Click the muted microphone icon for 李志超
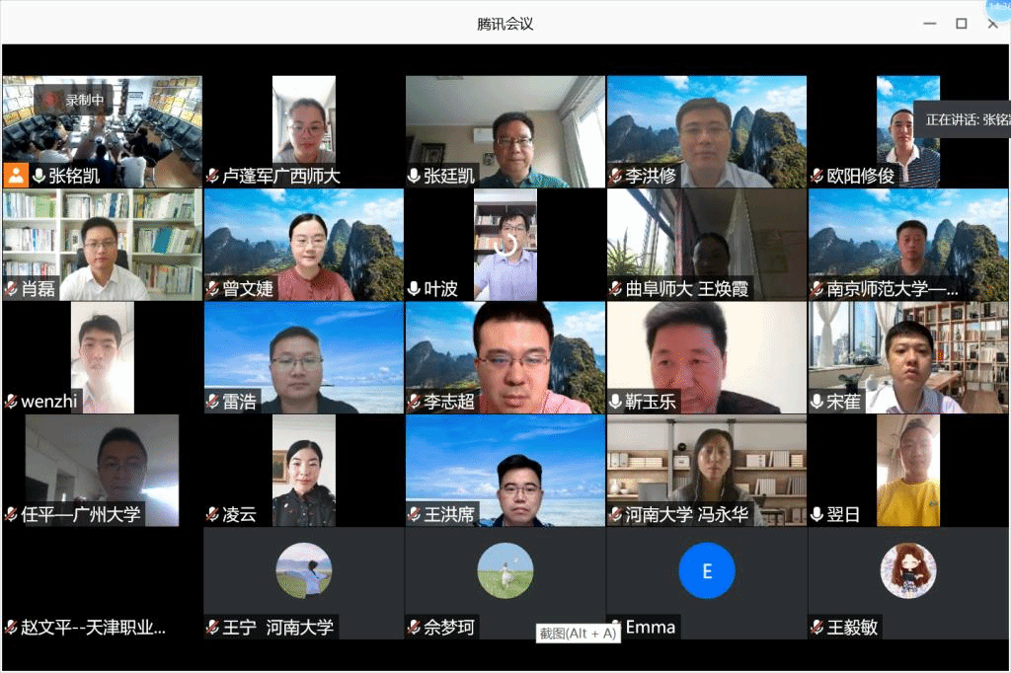The image size is (1011, 673). point(414,401)
